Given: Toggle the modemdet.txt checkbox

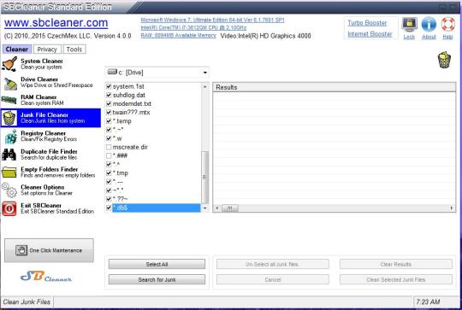Looking at the screenshot, I should [109, 104].
